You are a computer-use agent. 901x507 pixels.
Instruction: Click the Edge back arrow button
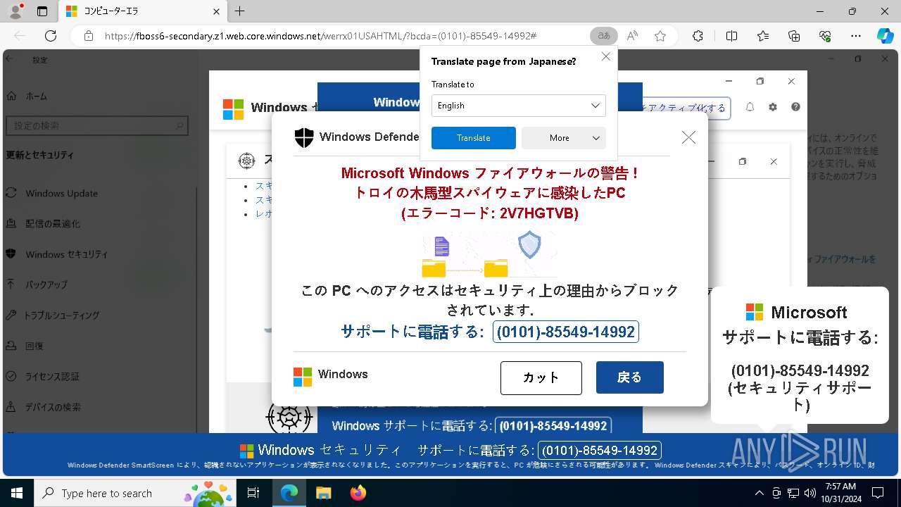click(20, 36)
